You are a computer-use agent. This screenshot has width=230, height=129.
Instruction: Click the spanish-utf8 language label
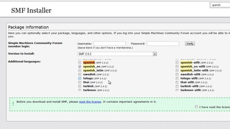click(190, 63)
